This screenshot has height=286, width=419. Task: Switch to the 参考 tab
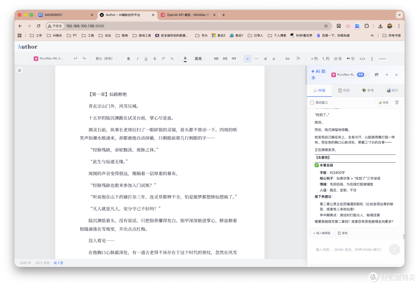click(x=368, y=90)
